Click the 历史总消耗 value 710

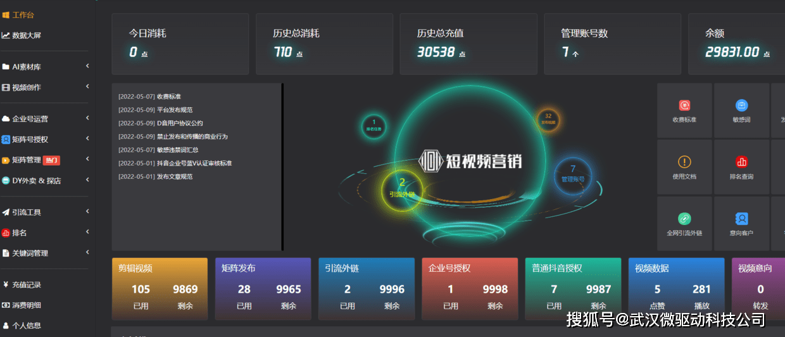point(282,52)
